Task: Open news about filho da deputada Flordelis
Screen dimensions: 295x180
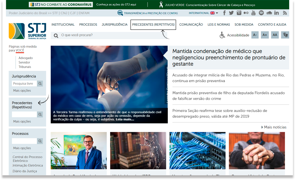Action: (228, 96)
